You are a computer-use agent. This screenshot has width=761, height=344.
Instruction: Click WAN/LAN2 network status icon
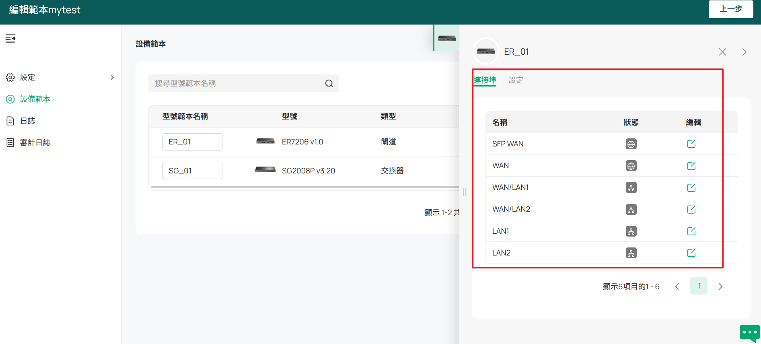pyautogui.click(x=631, y=209)
